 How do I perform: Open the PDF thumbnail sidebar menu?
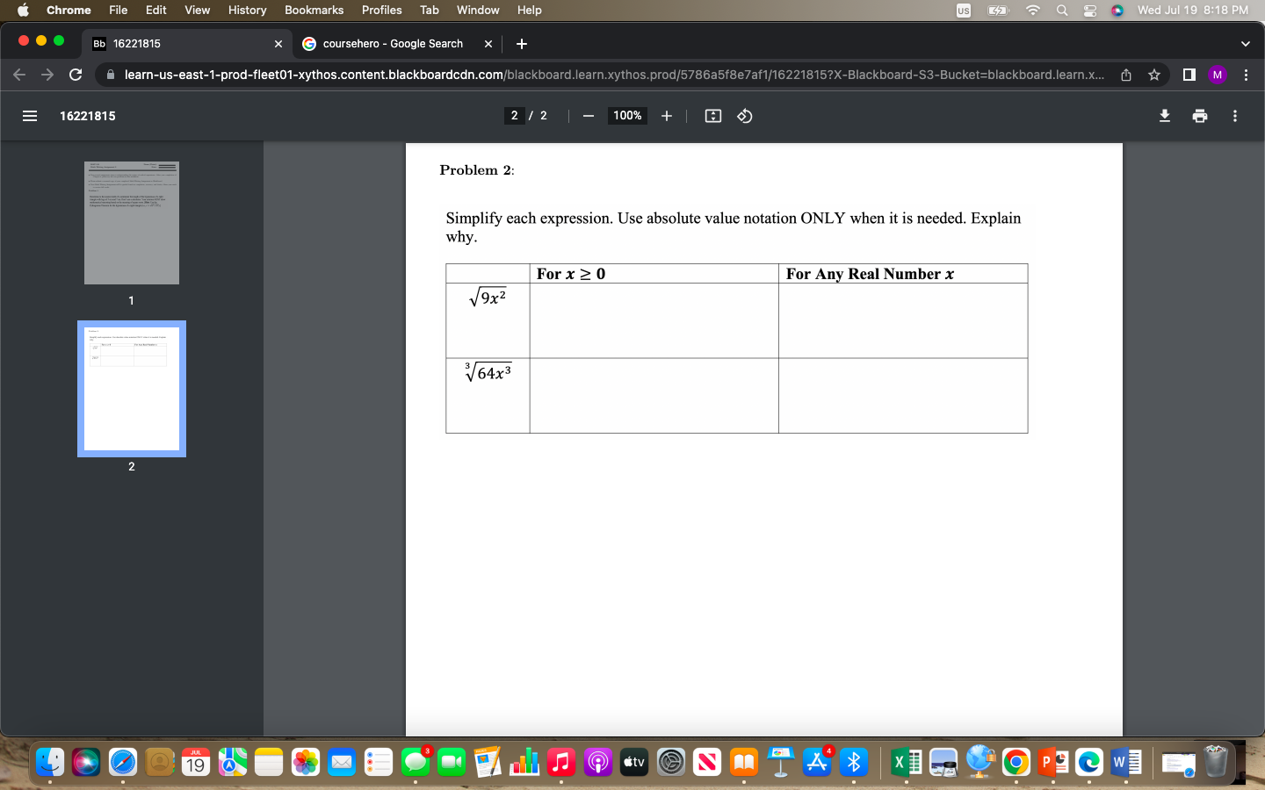[29, 116]
